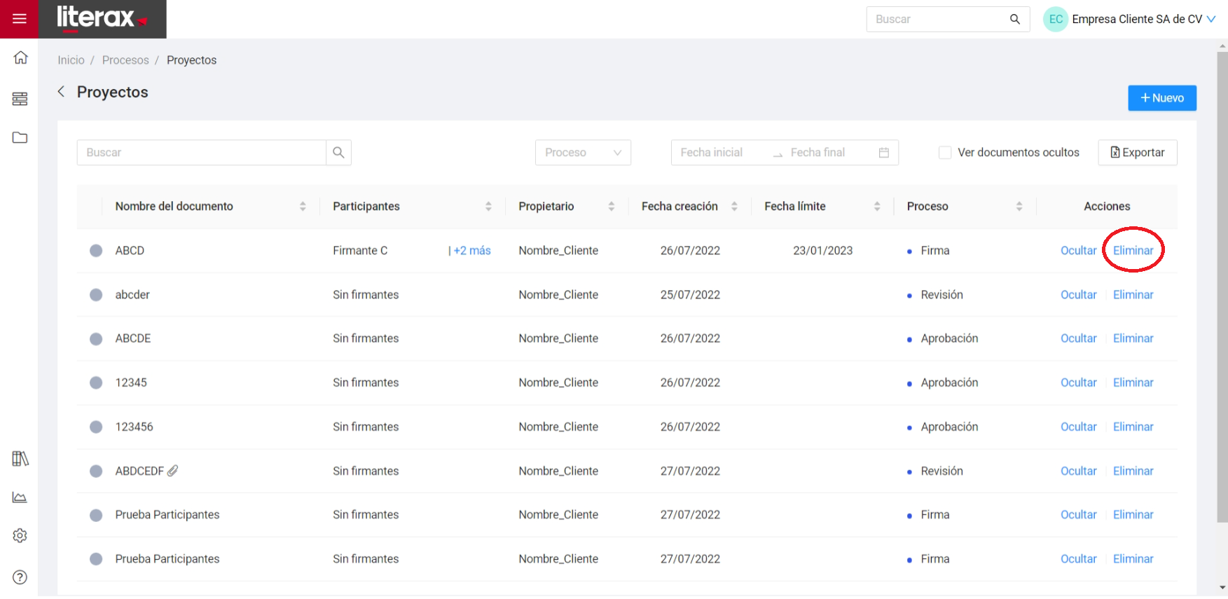This screenshot has height=599, width=1228.
Task: Open the Proceso filter dropdown
Action: [x=583, y=152]
